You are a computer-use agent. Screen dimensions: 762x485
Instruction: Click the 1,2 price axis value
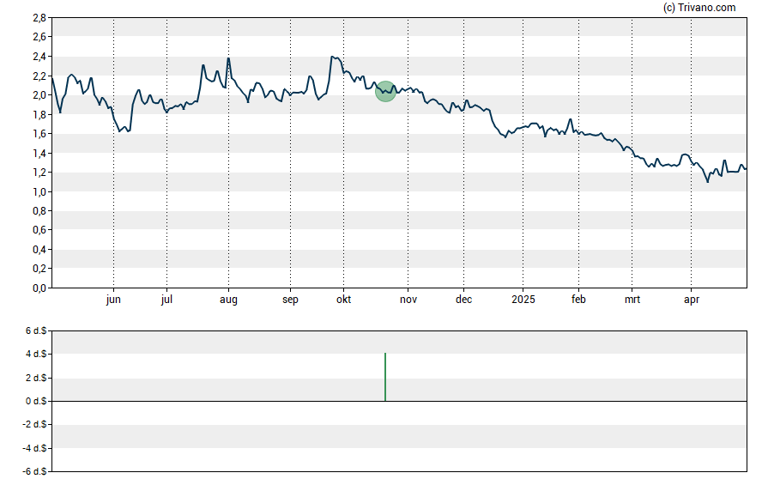click(x=39, y=173)
